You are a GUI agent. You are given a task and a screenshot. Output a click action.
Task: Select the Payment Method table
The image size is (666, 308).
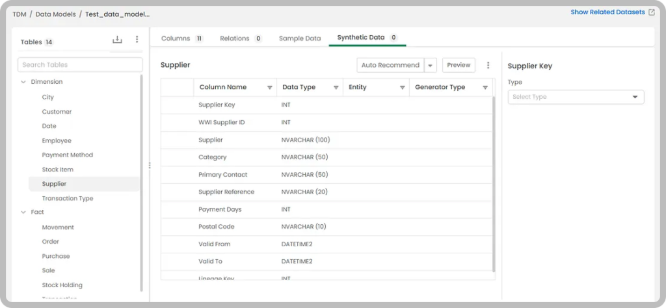(68, 155)
